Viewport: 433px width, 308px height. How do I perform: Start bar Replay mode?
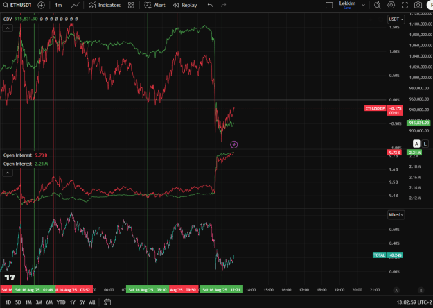(x=185, y=5)
